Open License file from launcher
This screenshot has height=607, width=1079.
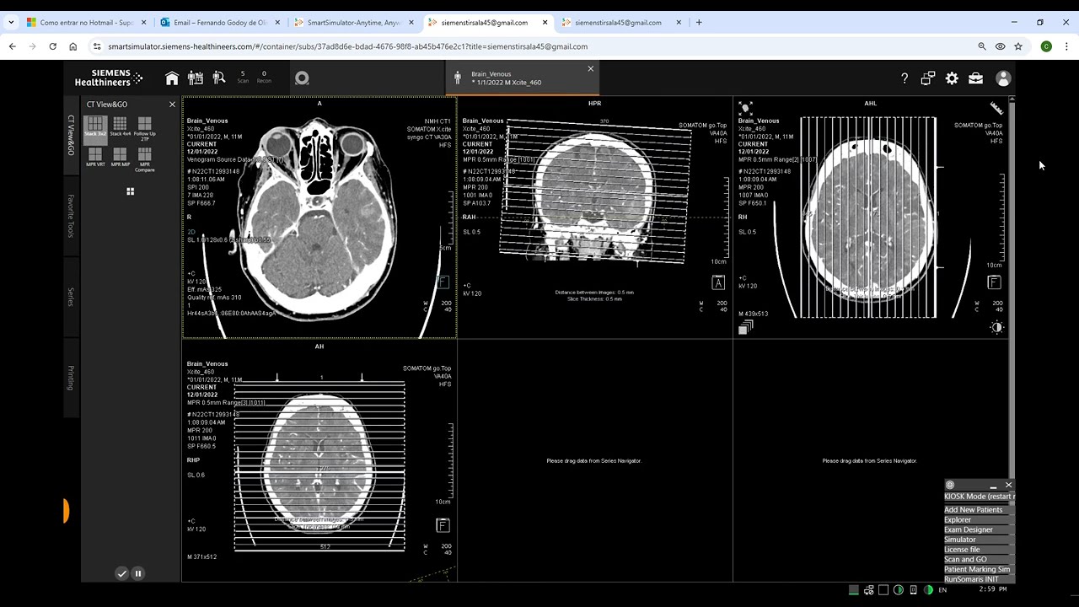[979, 550]
